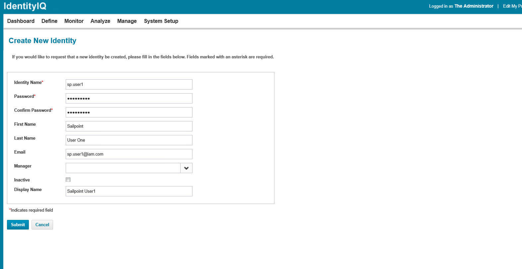Click The Administrator username text

click(x=474, y=6)
